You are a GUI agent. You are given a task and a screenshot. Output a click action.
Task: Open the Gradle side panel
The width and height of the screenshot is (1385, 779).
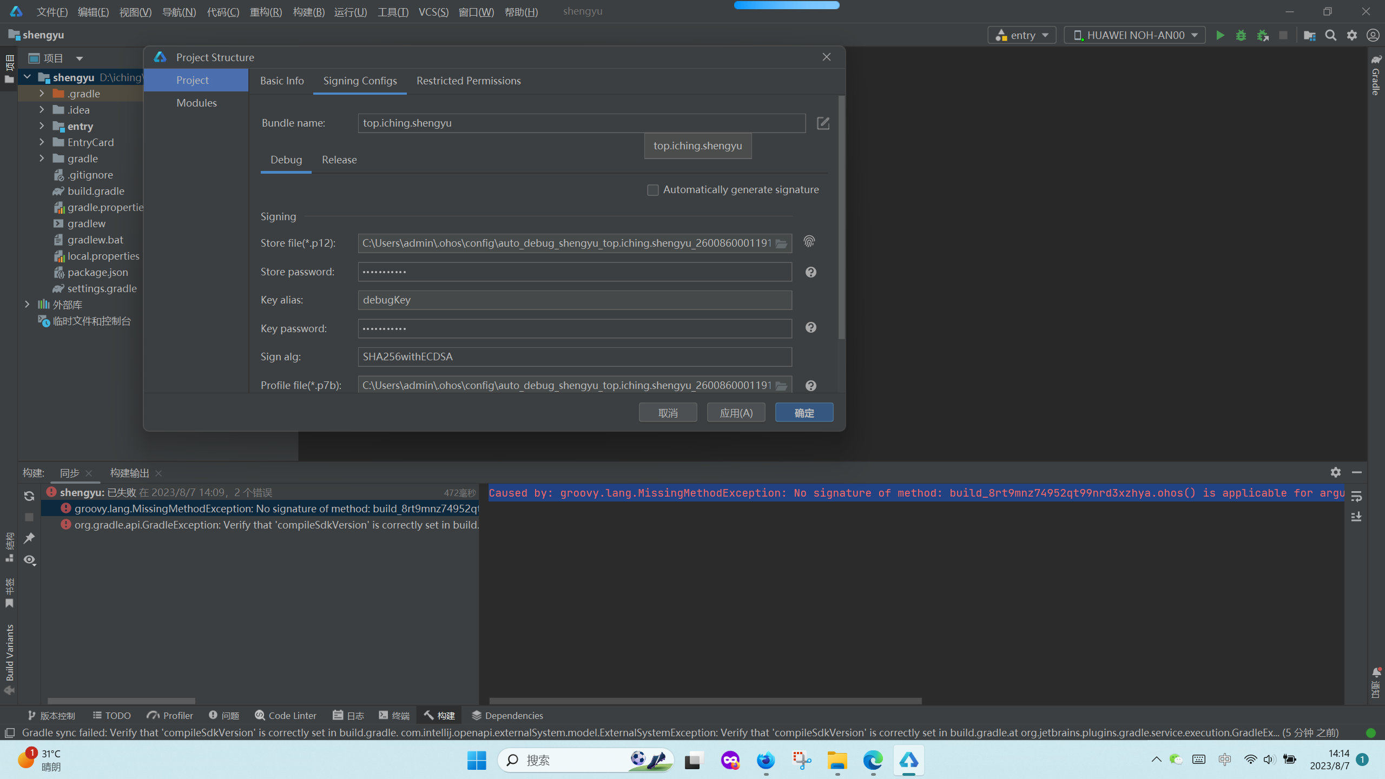pos(1376,76)
